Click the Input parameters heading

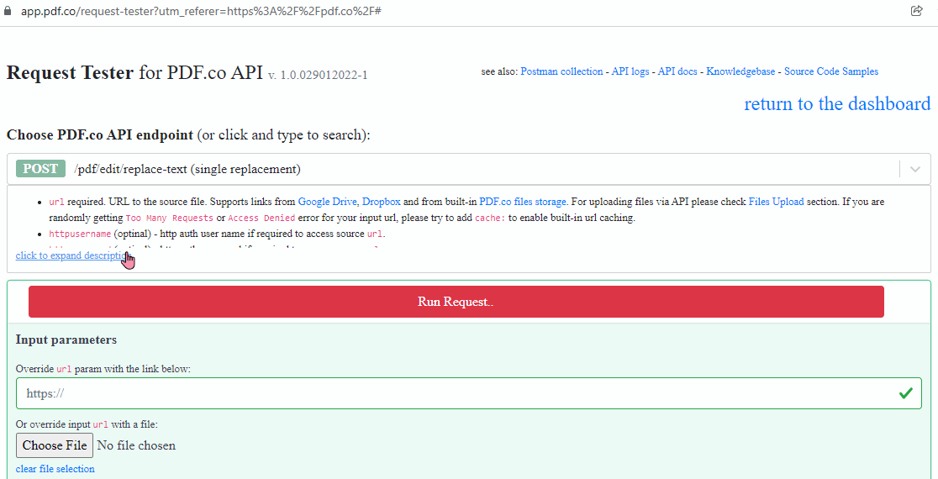coord(66,340)
